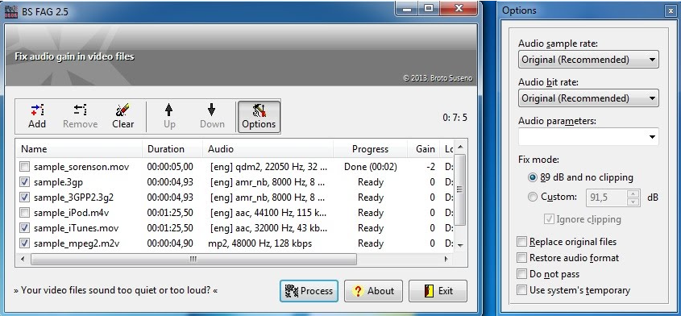Click the horizontal scrollbar right arrow
The width and height of the screenshot is (681, 316).
446,259
